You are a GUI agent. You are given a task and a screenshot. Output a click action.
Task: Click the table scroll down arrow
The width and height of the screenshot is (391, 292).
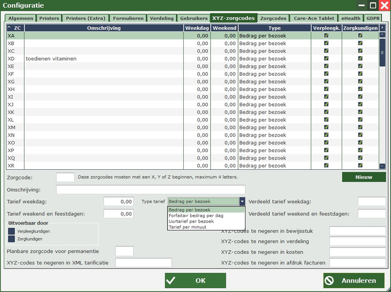pyautogui.click(x=382, y=166)
